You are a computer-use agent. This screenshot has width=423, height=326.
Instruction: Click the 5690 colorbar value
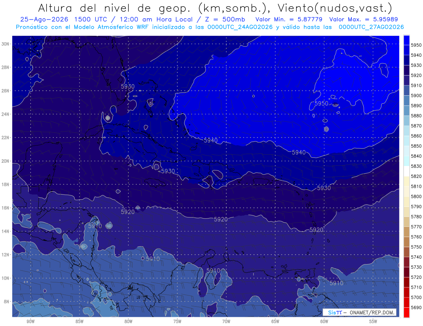[416, 307]
